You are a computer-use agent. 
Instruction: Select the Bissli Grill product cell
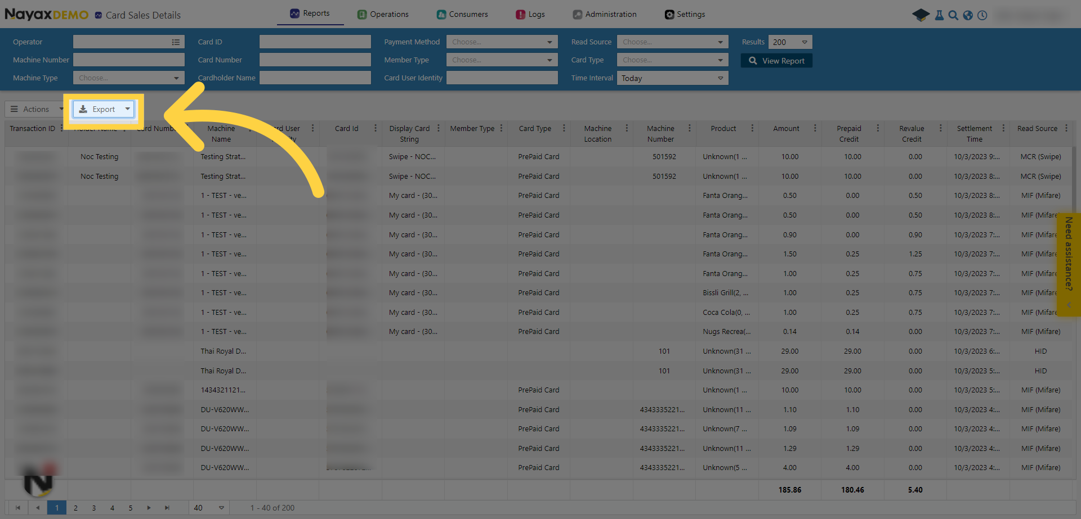(726, 293)
